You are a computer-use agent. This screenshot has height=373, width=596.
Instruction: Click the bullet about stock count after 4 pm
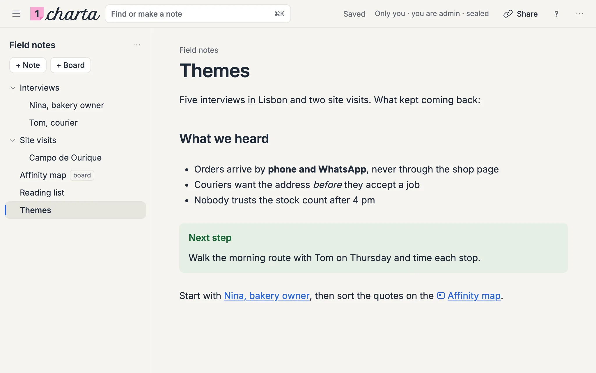coord(284,200)
